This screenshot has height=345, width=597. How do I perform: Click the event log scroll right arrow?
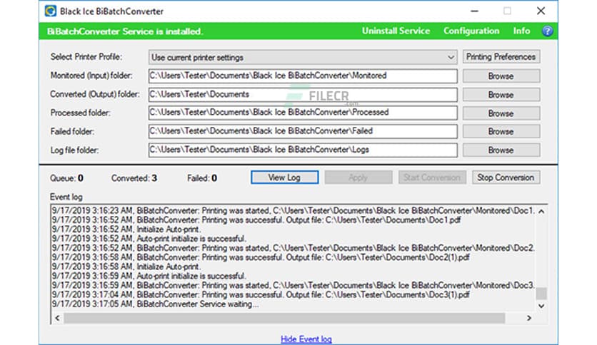coord(529,318)
